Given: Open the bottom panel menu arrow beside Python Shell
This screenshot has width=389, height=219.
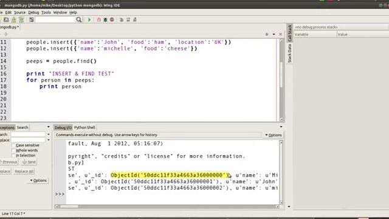Looking at the screenshot, I should click(281, 127).
